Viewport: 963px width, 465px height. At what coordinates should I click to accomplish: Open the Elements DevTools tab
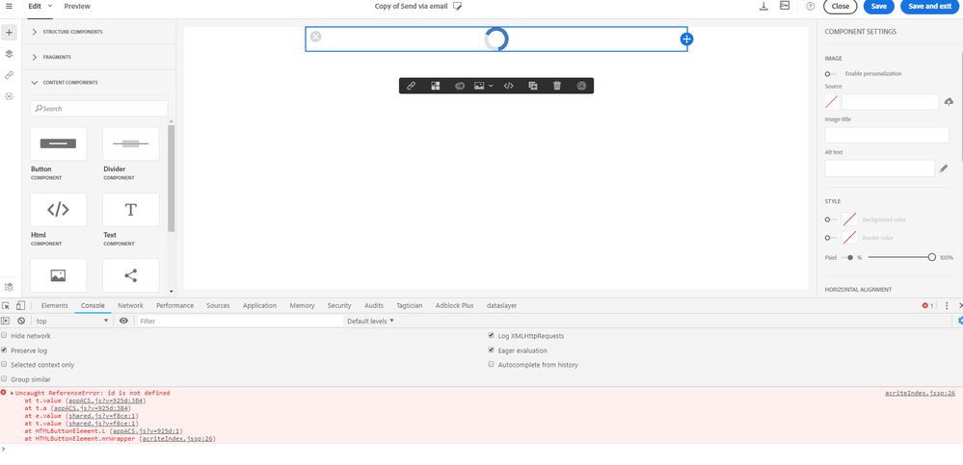(x=55, y=305)
